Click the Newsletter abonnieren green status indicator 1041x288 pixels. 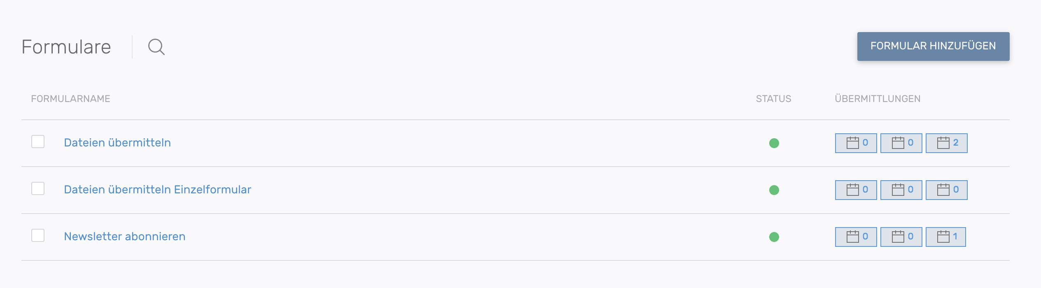(774, 237)
